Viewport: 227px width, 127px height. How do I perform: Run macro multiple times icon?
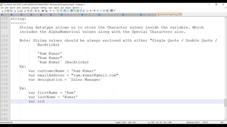(104, 11)
